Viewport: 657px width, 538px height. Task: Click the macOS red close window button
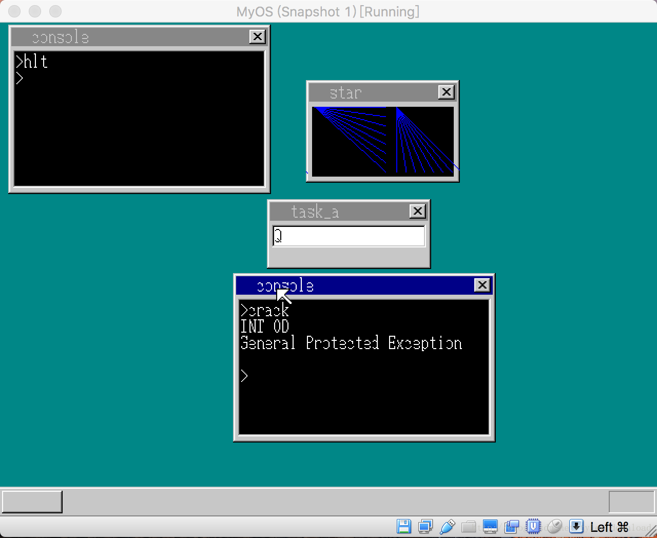tap(14, 11)
